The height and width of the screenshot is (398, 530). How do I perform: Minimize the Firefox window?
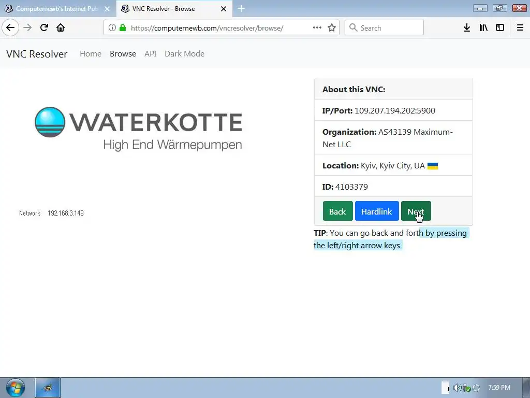pyautogui.click(x=480, y=8)
